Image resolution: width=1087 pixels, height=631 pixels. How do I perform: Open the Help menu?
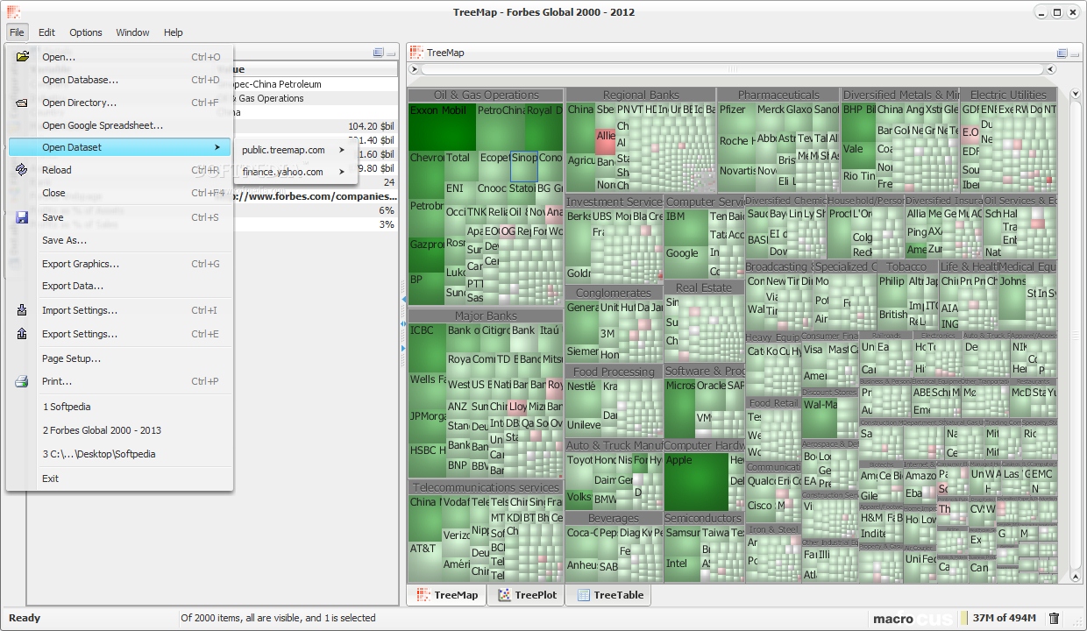tap(174, 32)
